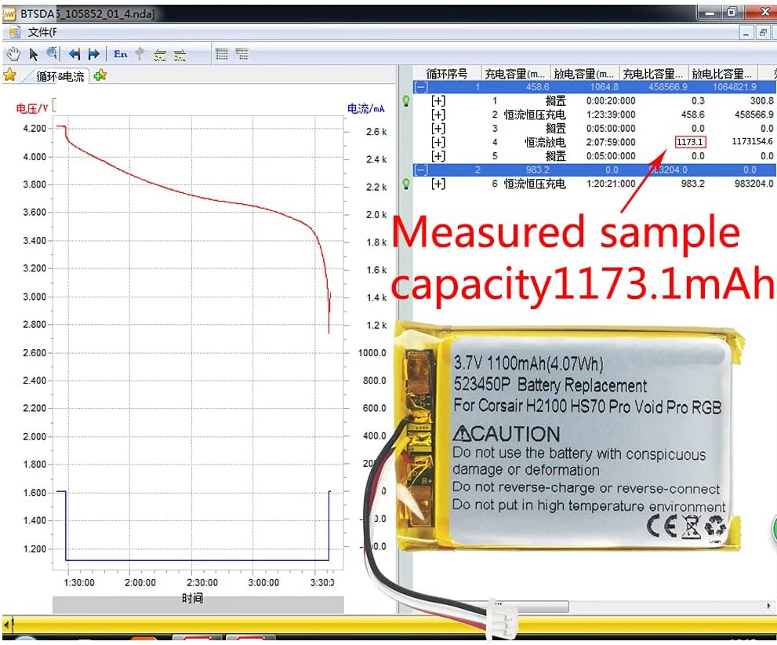Switch language with the En icon
The height and width of the screenshot is (645, 777).
click(121, 53)
